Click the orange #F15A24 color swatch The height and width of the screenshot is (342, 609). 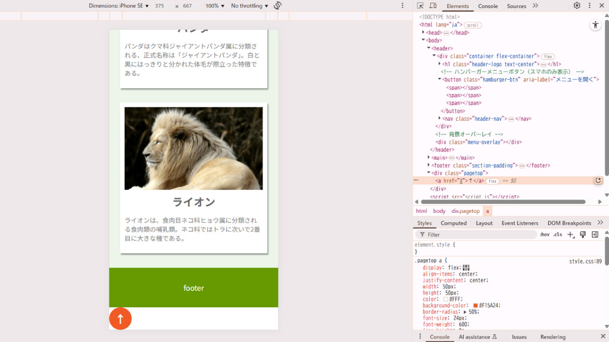475,305
